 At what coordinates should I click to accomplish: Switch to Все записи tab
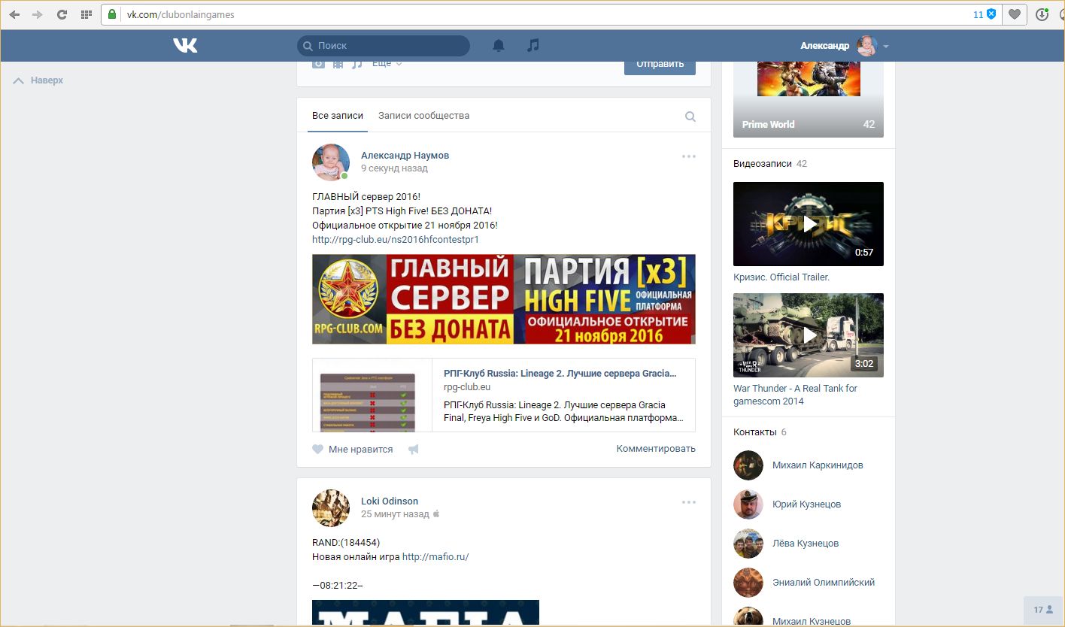(x=338, y=116)
